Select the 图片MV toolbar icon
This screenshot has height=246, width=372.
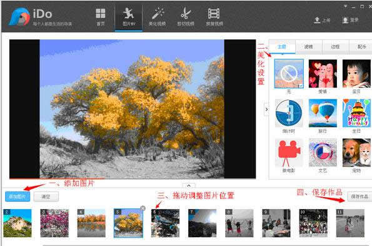(129, 13)
